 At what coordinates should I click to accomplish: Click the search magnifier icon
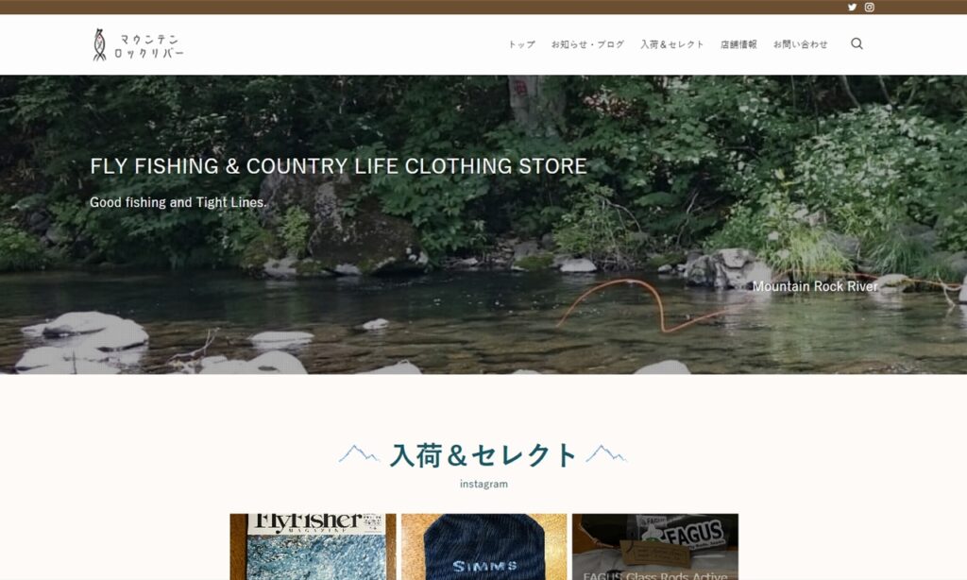(x=857, y=43)
